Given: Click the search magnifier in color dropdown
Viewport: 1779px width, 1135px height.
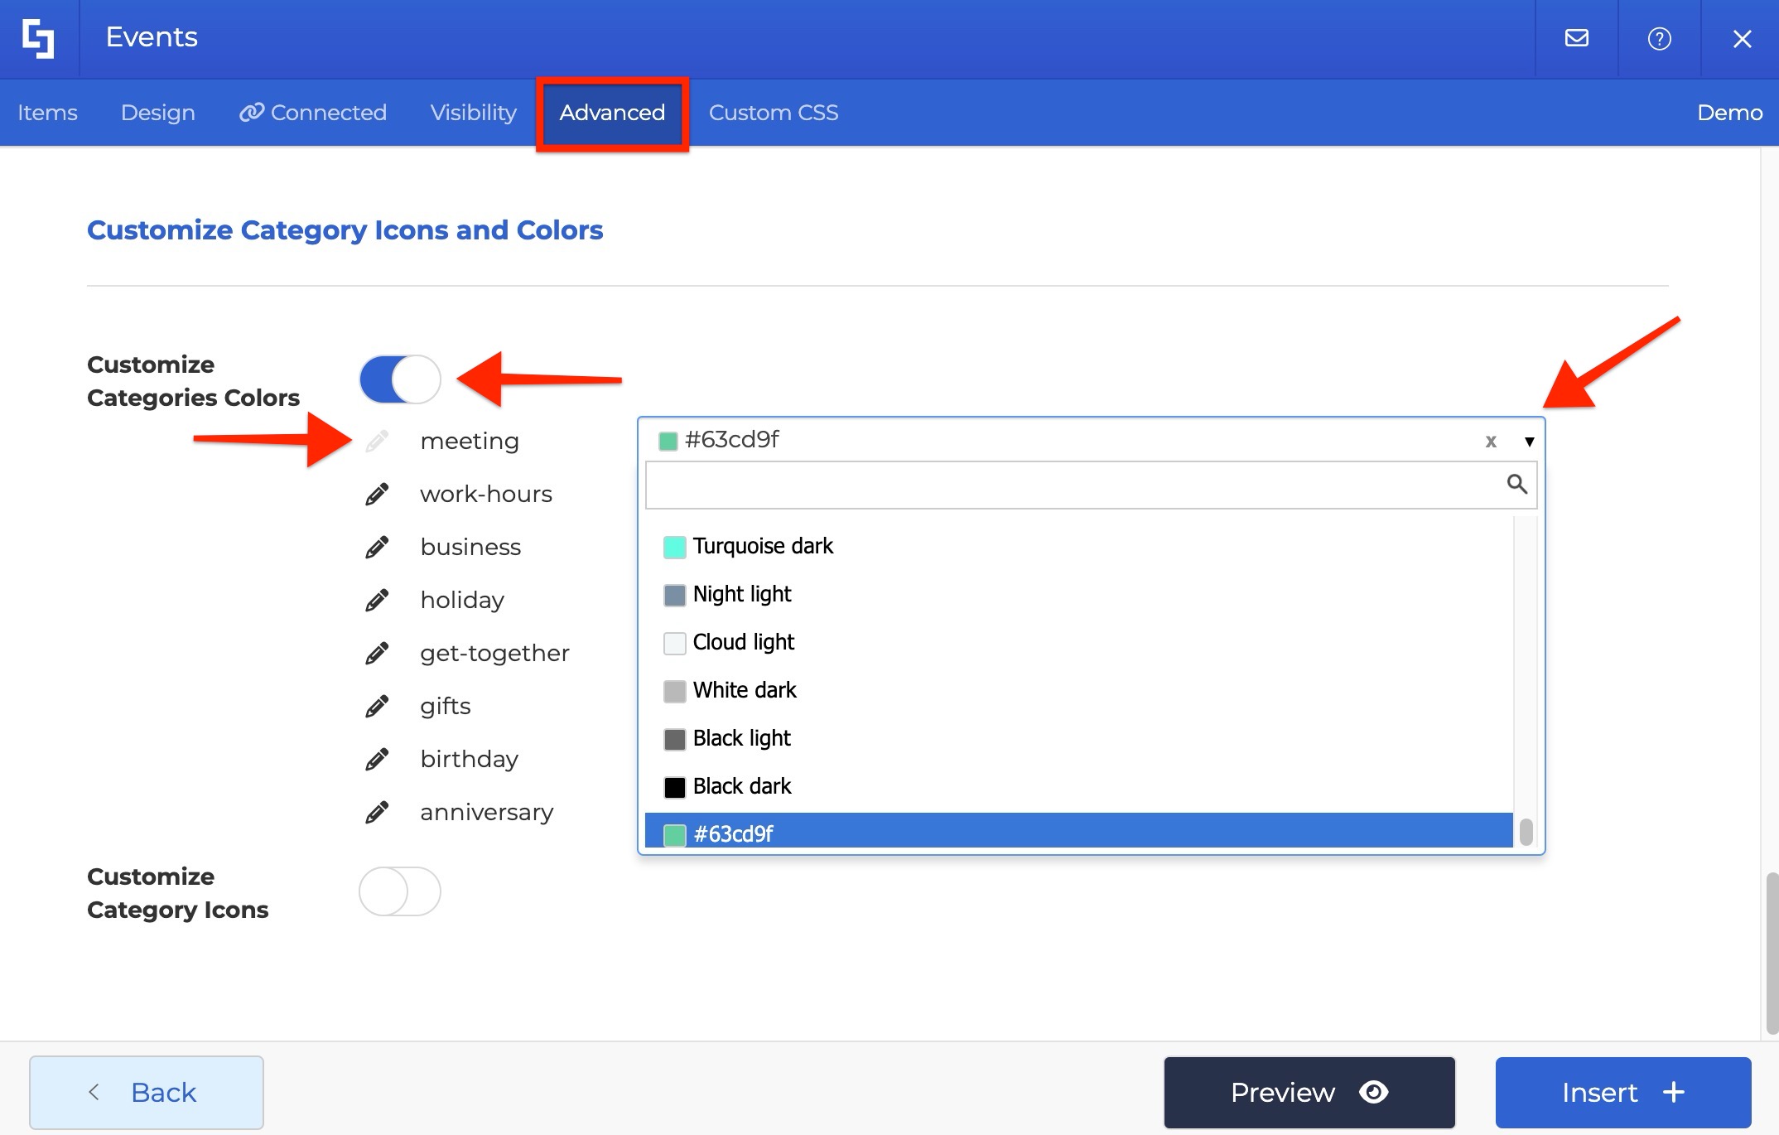Looking at the screenshot, I should click(x=1516, y=484).
